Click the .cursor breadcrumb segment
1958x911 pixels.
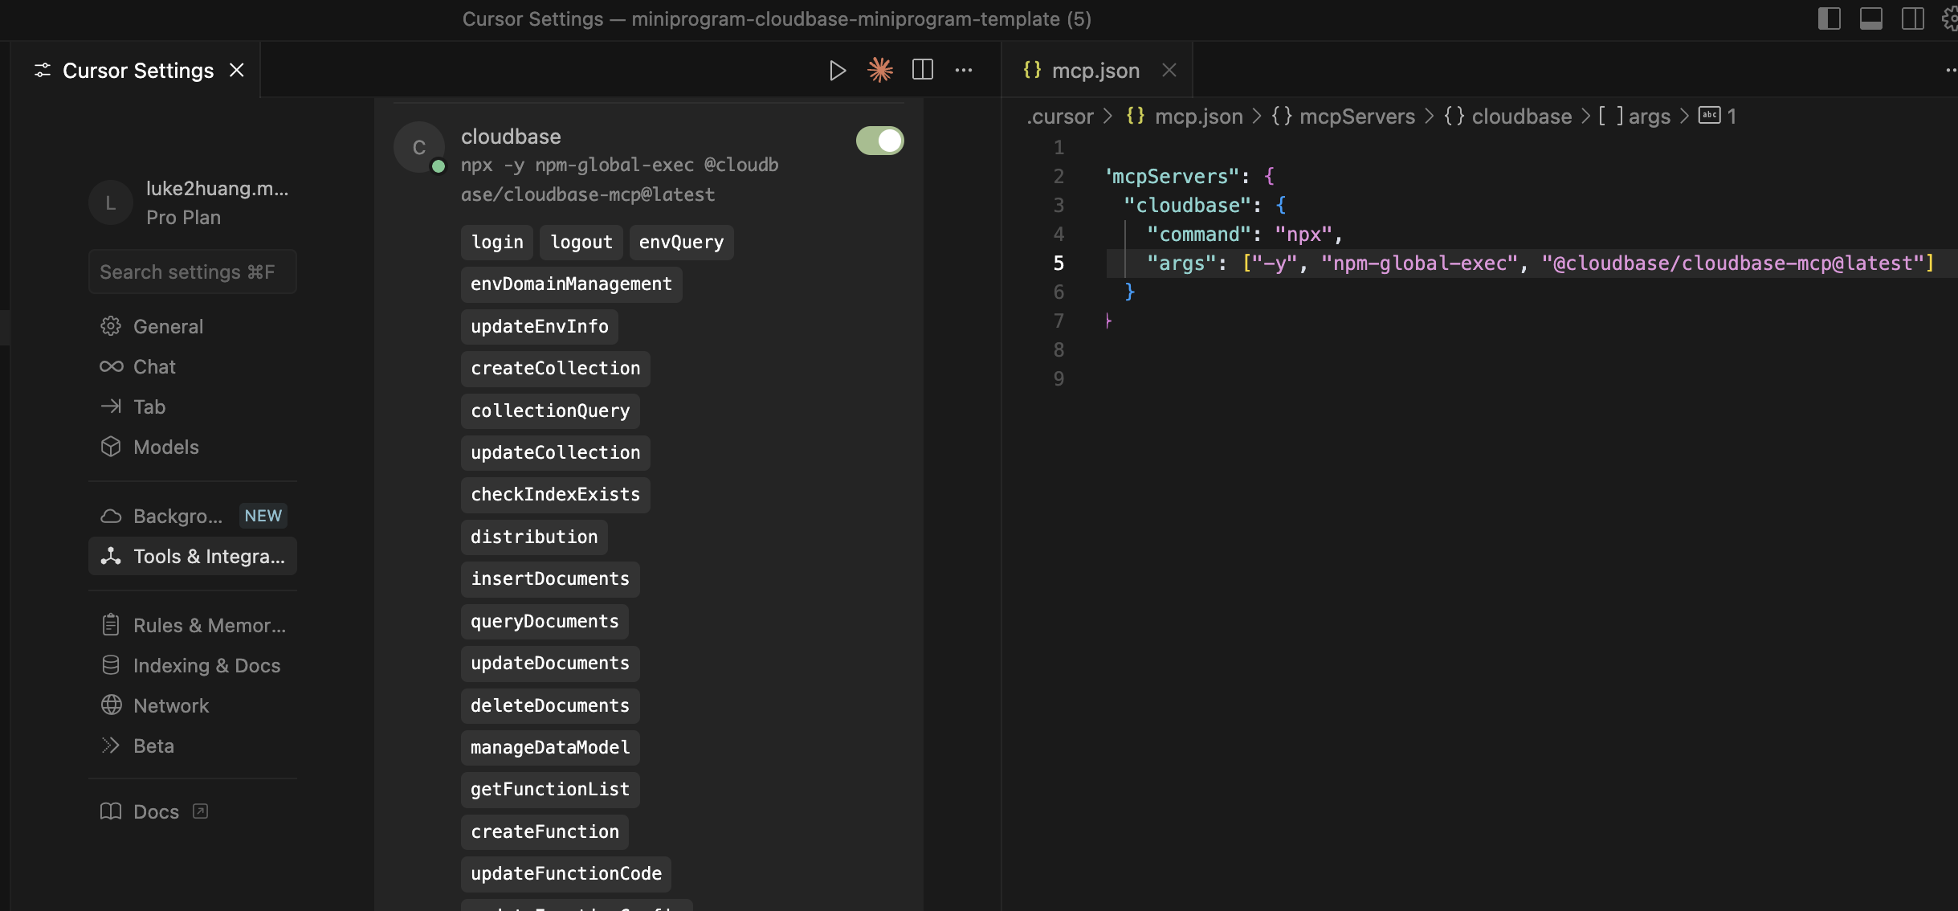[1060, 116]
